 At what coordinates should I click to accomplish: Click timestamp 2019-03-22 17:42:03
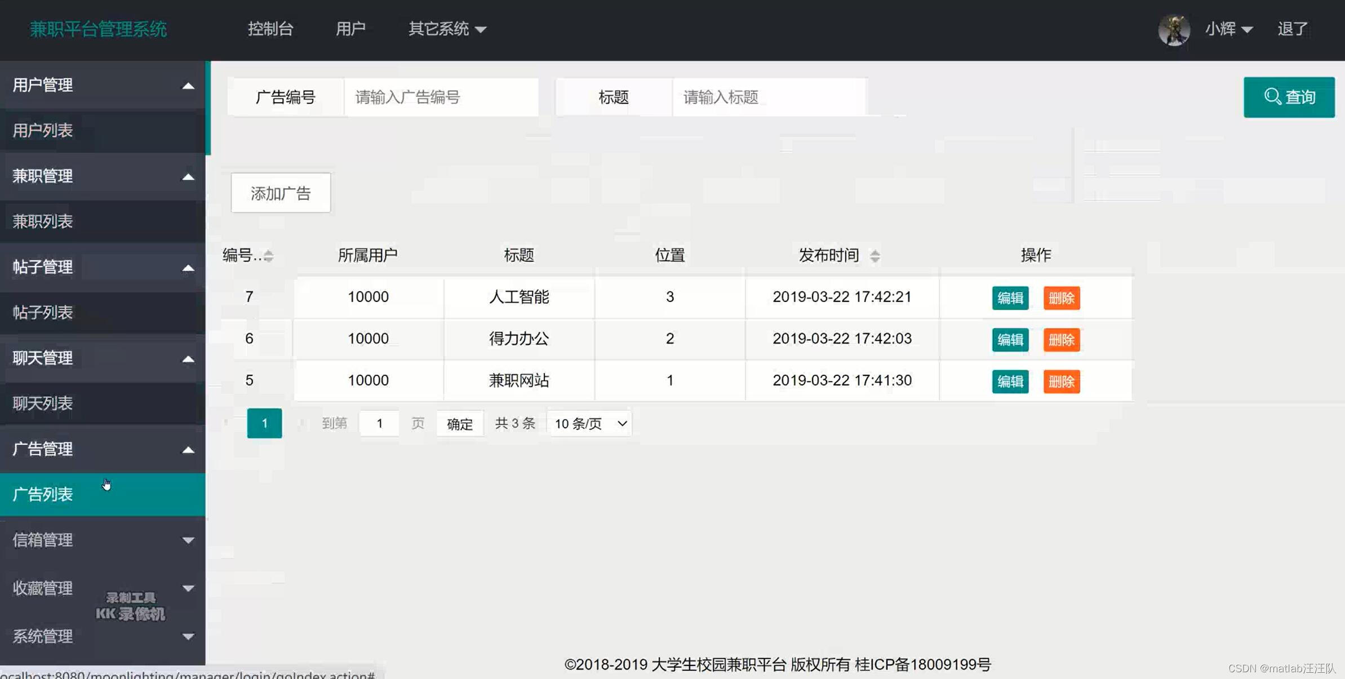point(842,339)
